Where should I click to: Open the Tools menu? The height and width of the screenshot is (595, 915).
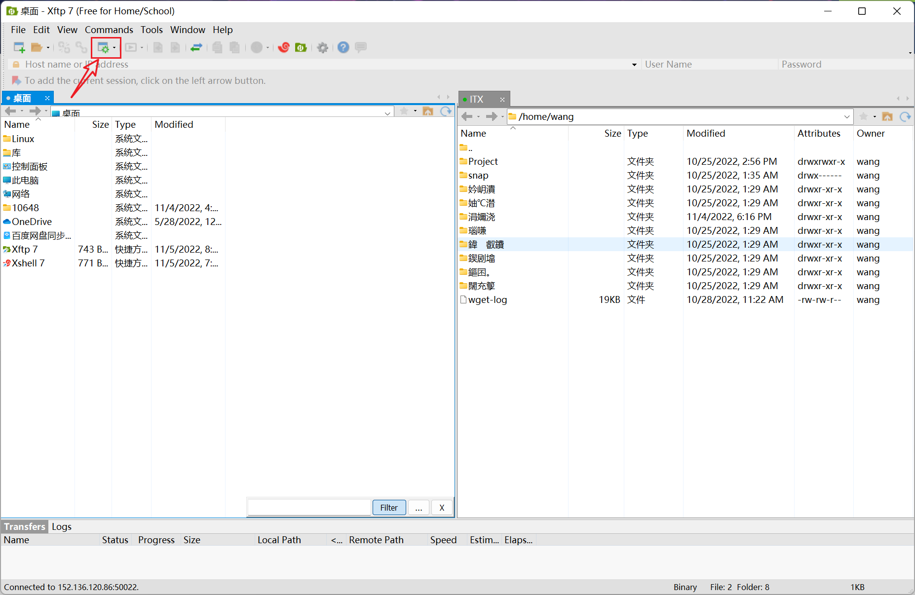tap(152, 30)
